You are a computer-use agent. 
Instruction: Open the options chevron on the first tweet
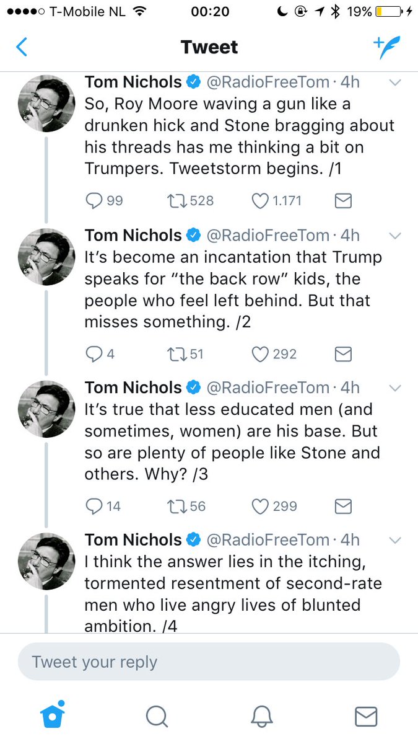[x=394, y=82]
